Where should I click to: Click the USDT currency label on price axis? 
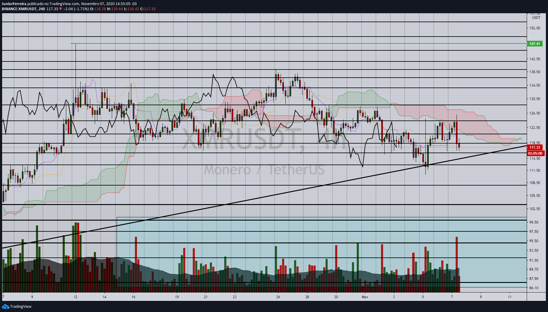536,18
